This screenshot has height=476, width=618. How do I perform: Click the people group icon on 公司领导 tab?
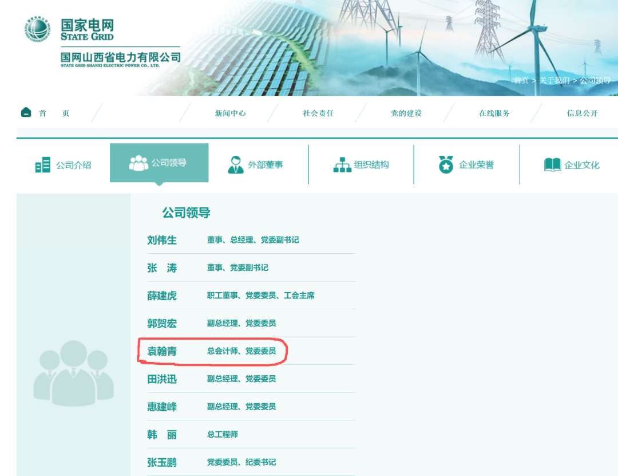pos(138,163)
